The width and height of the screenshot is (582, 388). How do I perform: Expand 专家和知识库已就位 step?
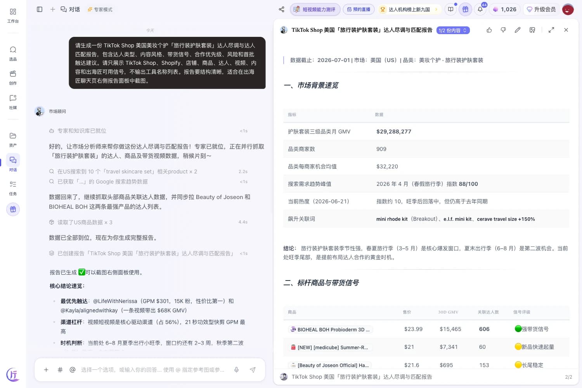click(x=148, y=131)
